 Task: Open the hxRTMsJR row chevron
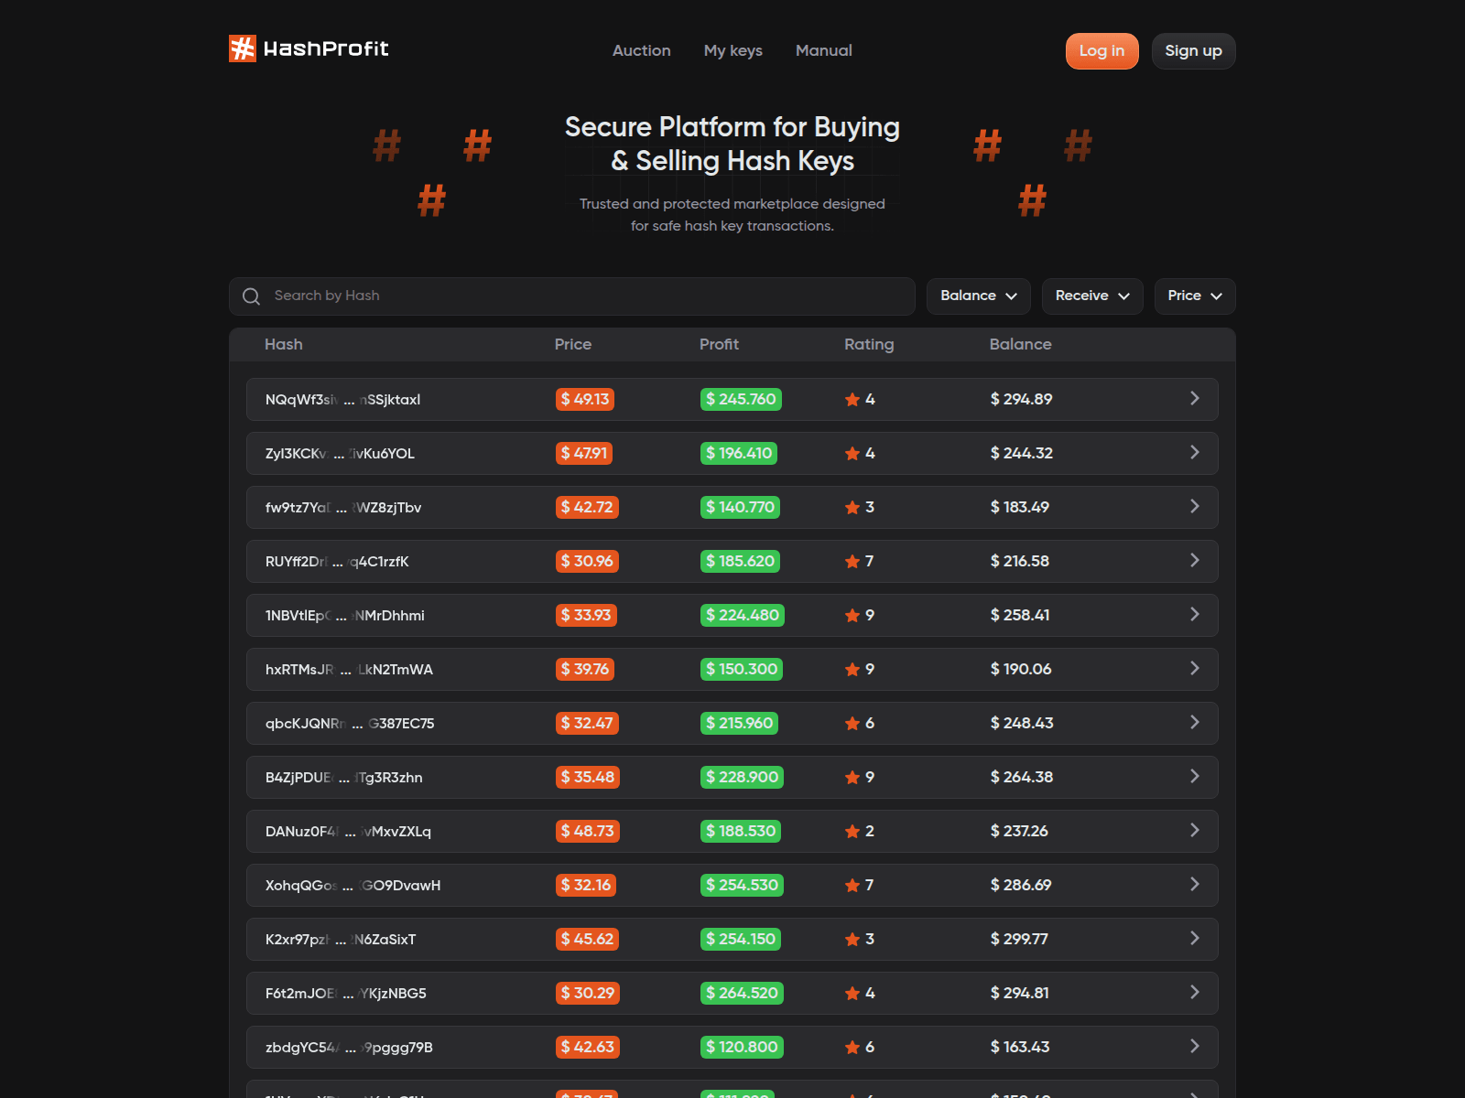click(1194, 669)
